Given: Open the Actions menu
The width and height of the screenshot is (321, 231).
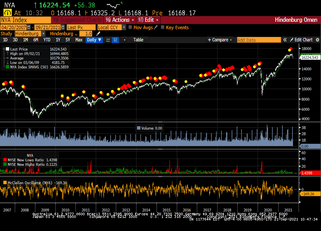Looking at the screenshot, I should (119, 20).
